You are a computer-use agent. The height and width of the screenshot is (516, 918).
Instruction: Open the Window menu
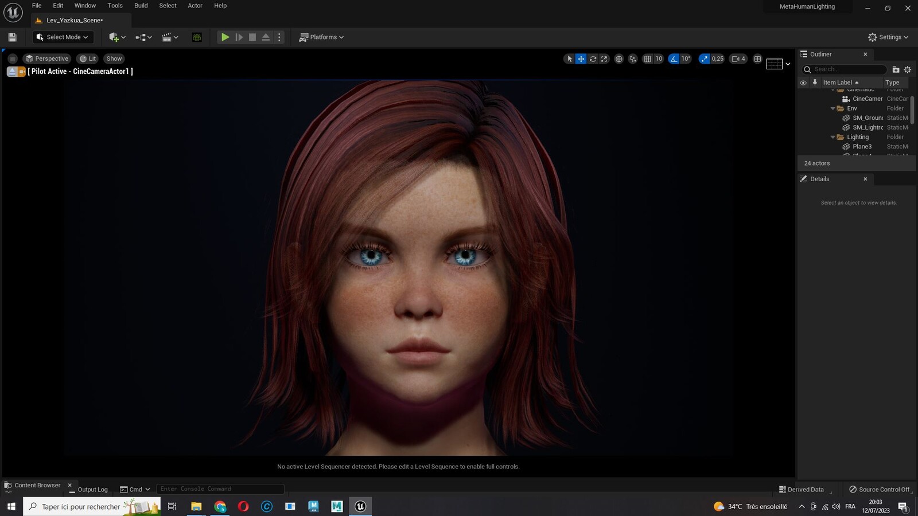click(85, 6)
